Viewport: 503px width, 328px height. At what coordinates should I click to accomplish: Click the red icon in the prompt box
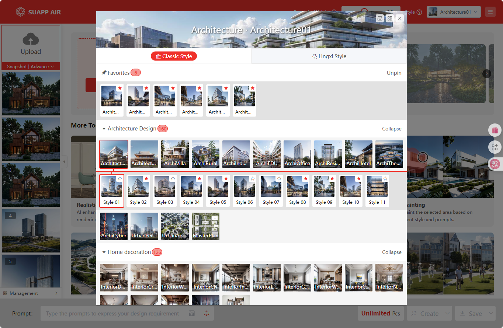click(x=206, y=313)
